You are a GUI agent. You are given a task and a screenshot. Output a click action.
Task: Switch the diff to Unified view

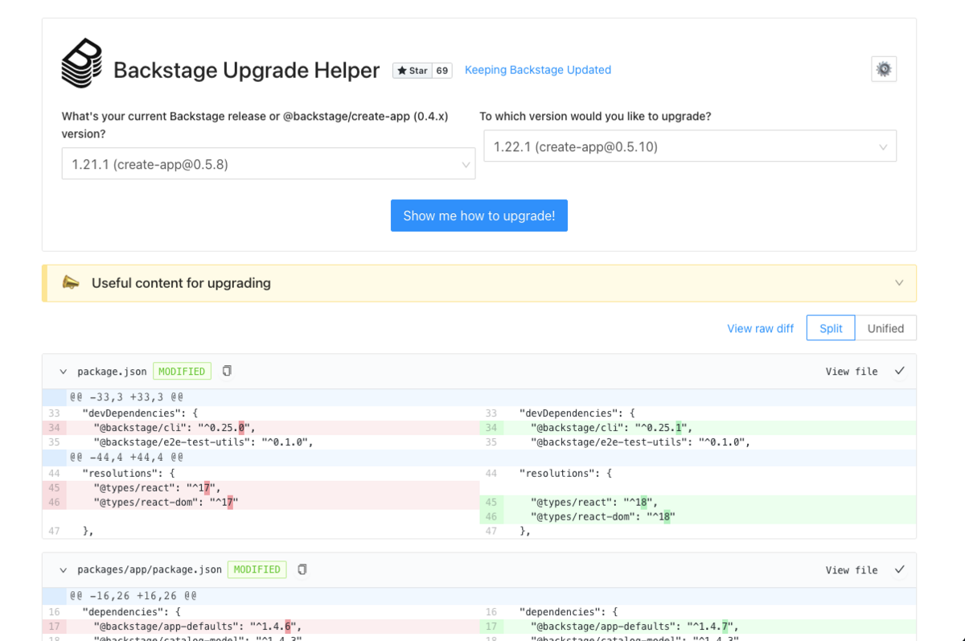pyautogui.click(x=885, y=328)
